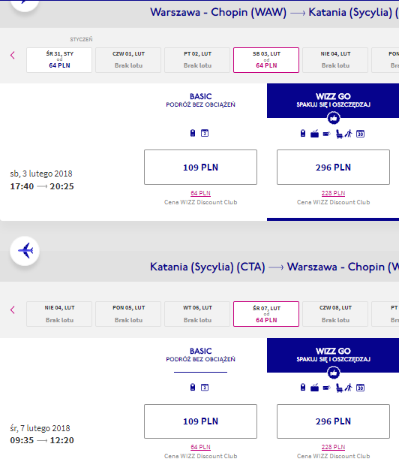The height and width of the screenshot is (465, 399).
Task: Click outbound WIZZ GO priority traveler icon
Action: pyautogui.click(x=349, y=134)
